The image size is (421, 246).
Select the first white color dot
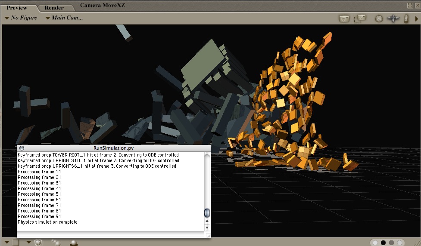375,243
